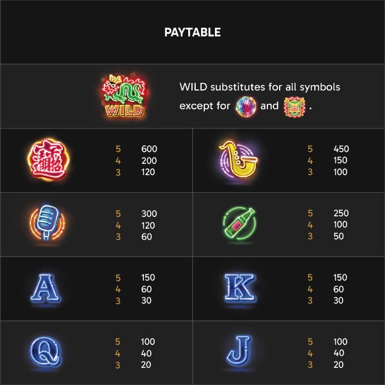Click the 120 payout beside the microphone

tap(148, 225)
